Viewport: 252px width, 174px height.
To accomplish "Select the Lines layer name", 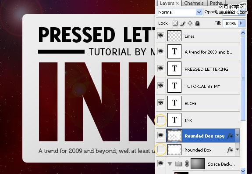I will point(189,36).
